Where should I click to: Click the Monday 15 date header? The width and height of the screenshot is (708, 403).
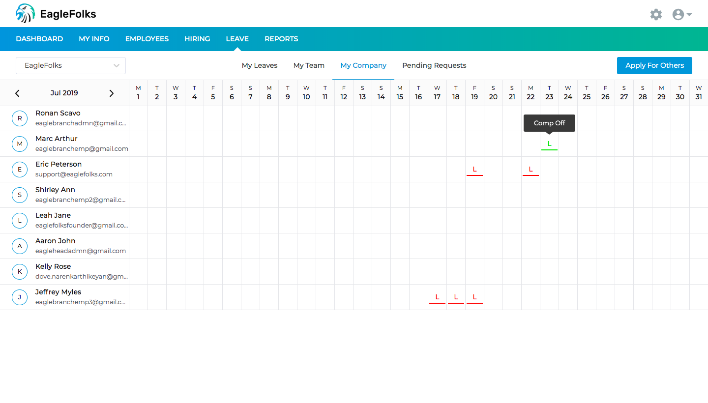(400, 93)
